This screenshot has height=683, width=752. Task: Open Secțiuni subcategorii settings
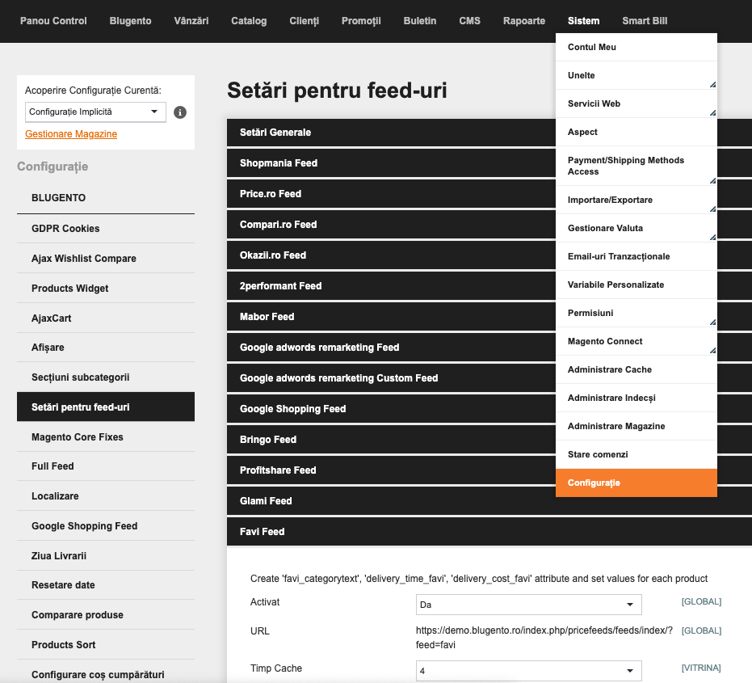click(106, 377)
